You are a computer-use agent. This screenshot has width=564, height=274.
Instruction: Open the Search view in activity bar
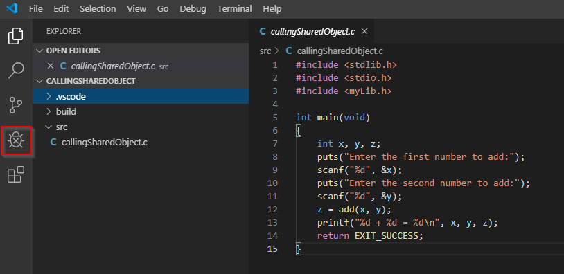16,71
